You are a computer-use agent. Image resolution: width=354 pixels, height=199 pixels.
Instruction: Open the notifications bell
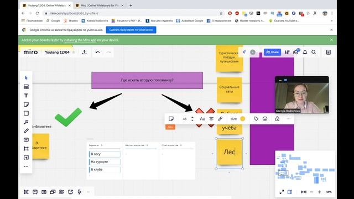coord(305,52)
